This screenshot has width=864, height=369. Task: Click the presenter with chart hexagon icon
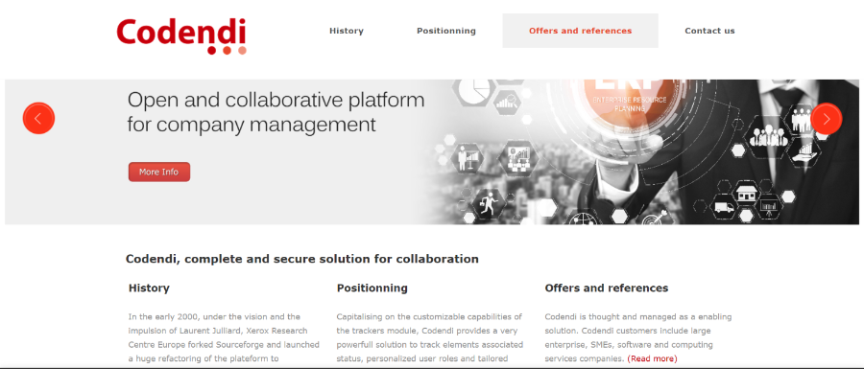point(467,158)
